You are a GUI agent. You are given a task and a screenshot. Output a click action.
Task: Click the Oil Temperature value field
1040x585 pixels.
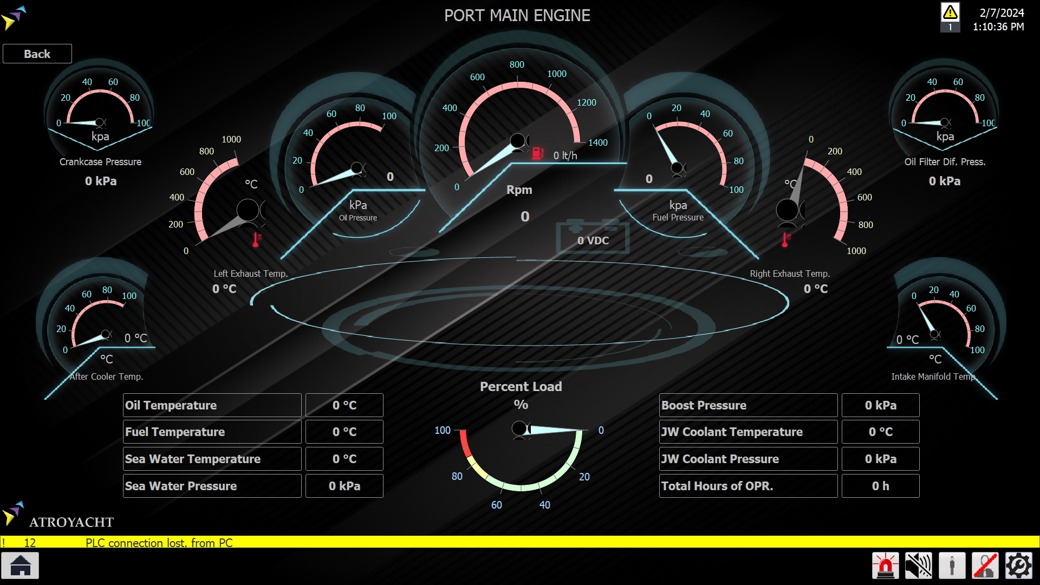tap(344, 405)
